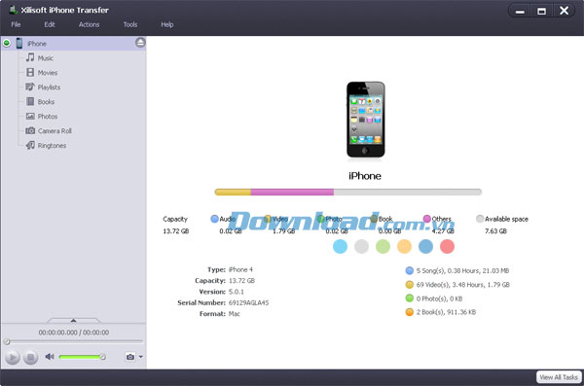Take a snapshot with the camera button
This screenshot has width=584, height=386.
click(130, 357)
